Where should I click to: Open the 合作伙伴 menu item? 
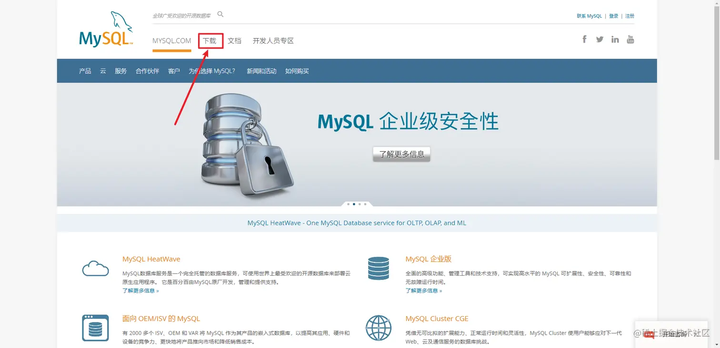[x=148, y=71]
